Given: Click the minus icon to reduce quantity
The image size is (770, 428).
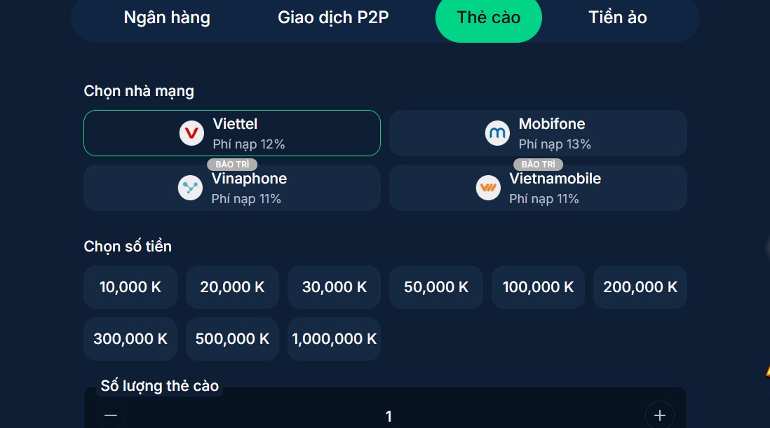Looking at the screenshot, I should (110, 415).
